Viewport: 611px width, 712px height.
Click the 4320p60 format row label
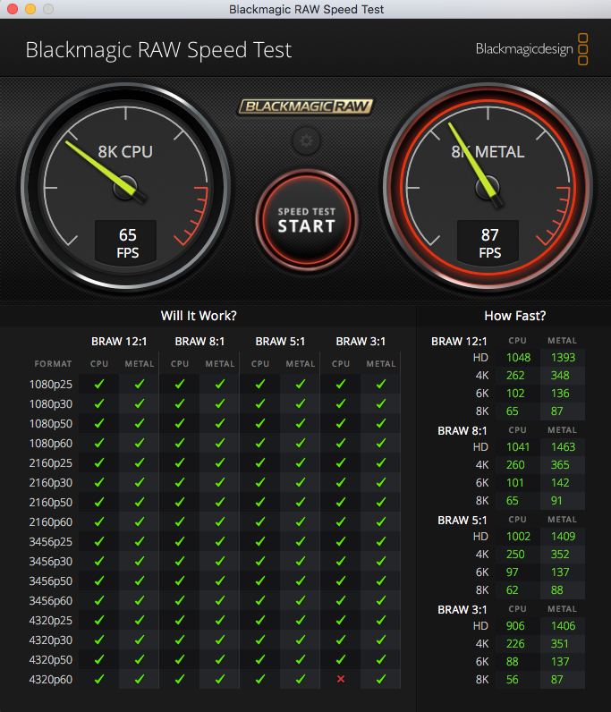click(51, 680)
